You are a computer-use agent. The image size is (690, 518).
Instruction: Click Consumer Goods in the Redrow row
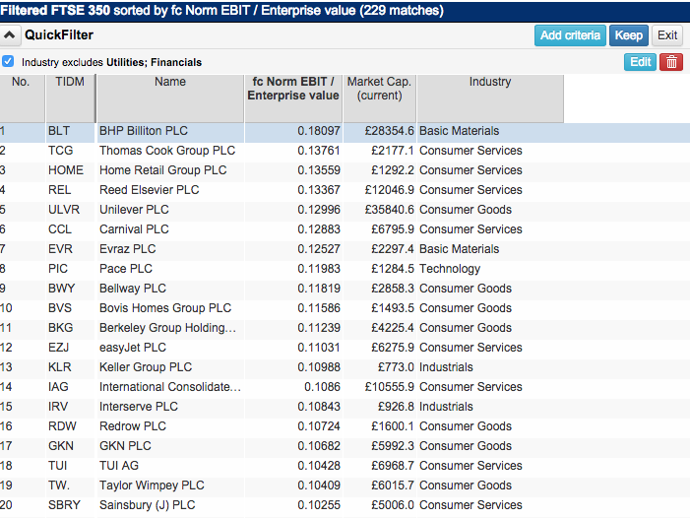pos(466,426)
